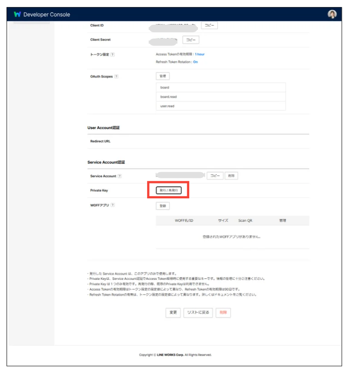The image size is (348, 373).
Task: Click the red 削除 button at the bottom
Action: (x=223, y=312)
